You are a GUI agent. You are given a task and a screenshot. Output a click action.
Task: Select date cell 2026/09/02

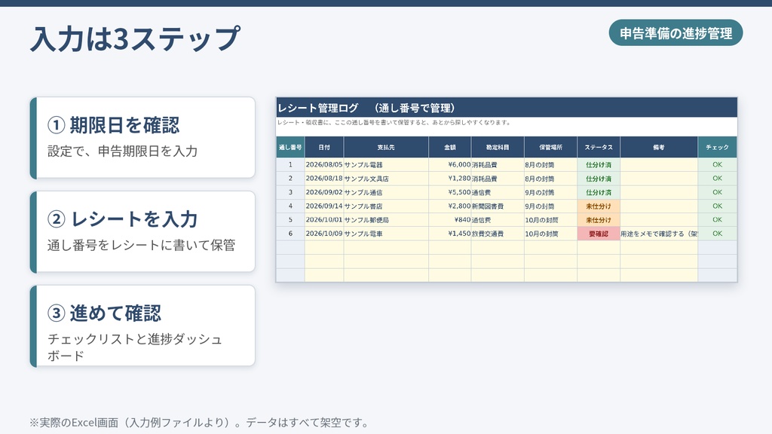324,192
